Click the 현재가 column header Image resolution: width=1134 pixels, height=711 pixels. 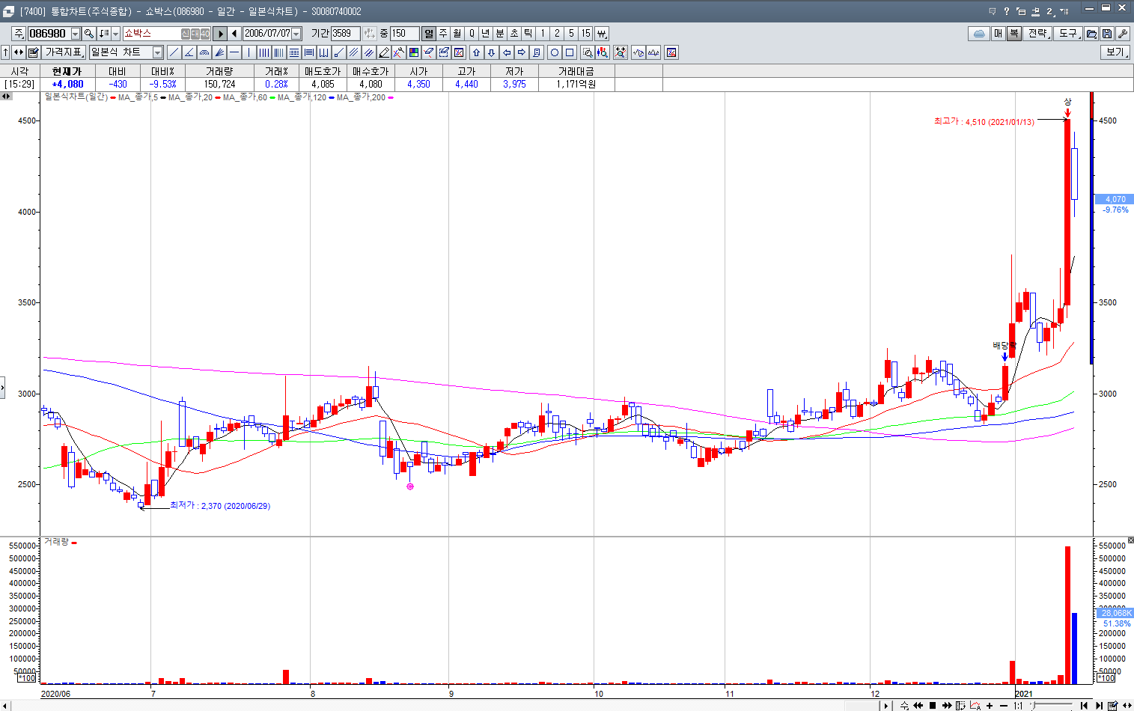click(x=66, y=71)
